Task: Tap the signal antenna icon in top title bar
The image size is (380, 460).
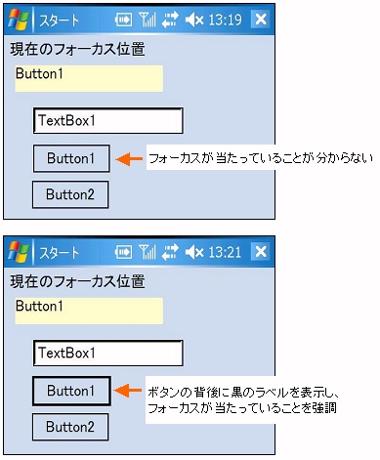Action: click(148, 20)
